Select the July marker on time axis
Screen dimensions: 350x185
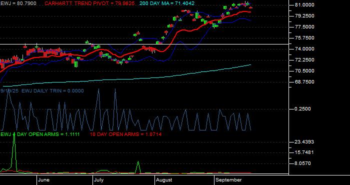[x=98, y=180]
